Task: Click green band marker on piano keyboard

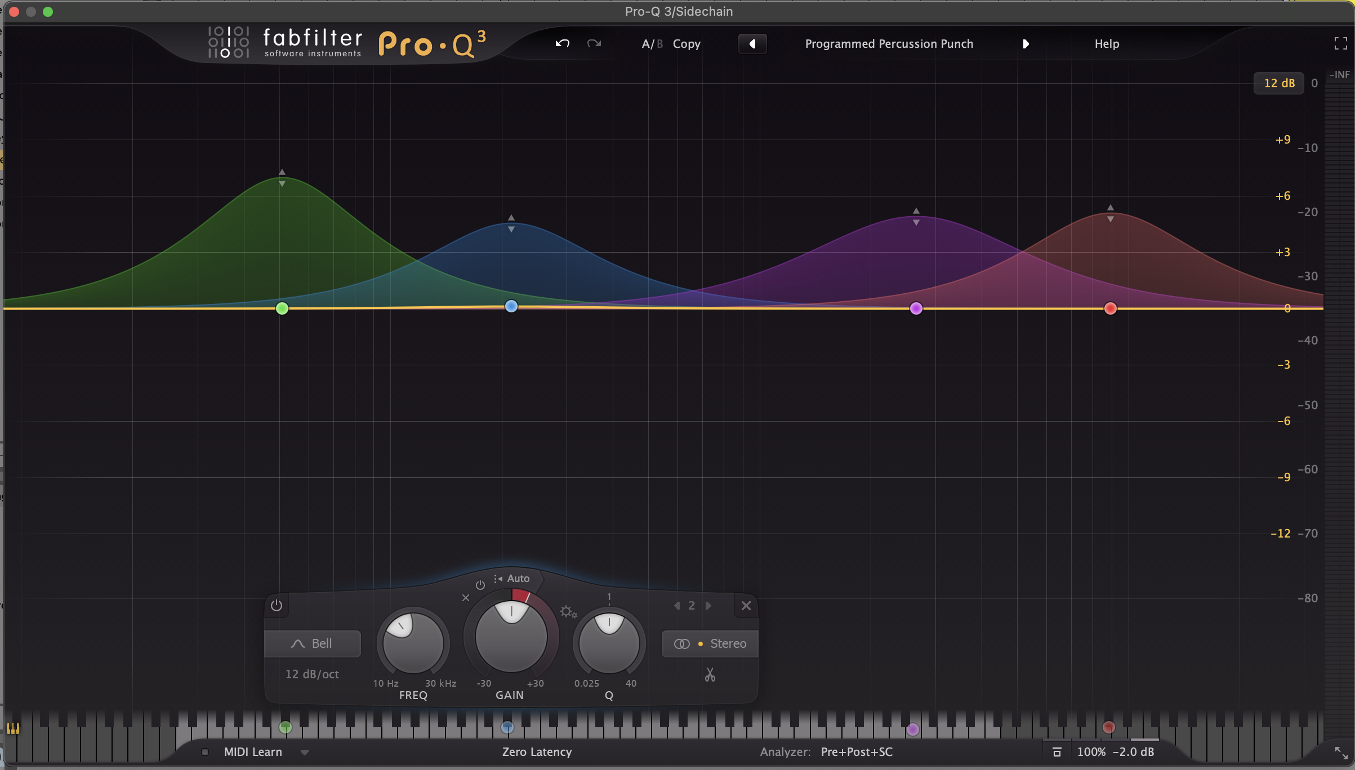Action: pos(286,727)
